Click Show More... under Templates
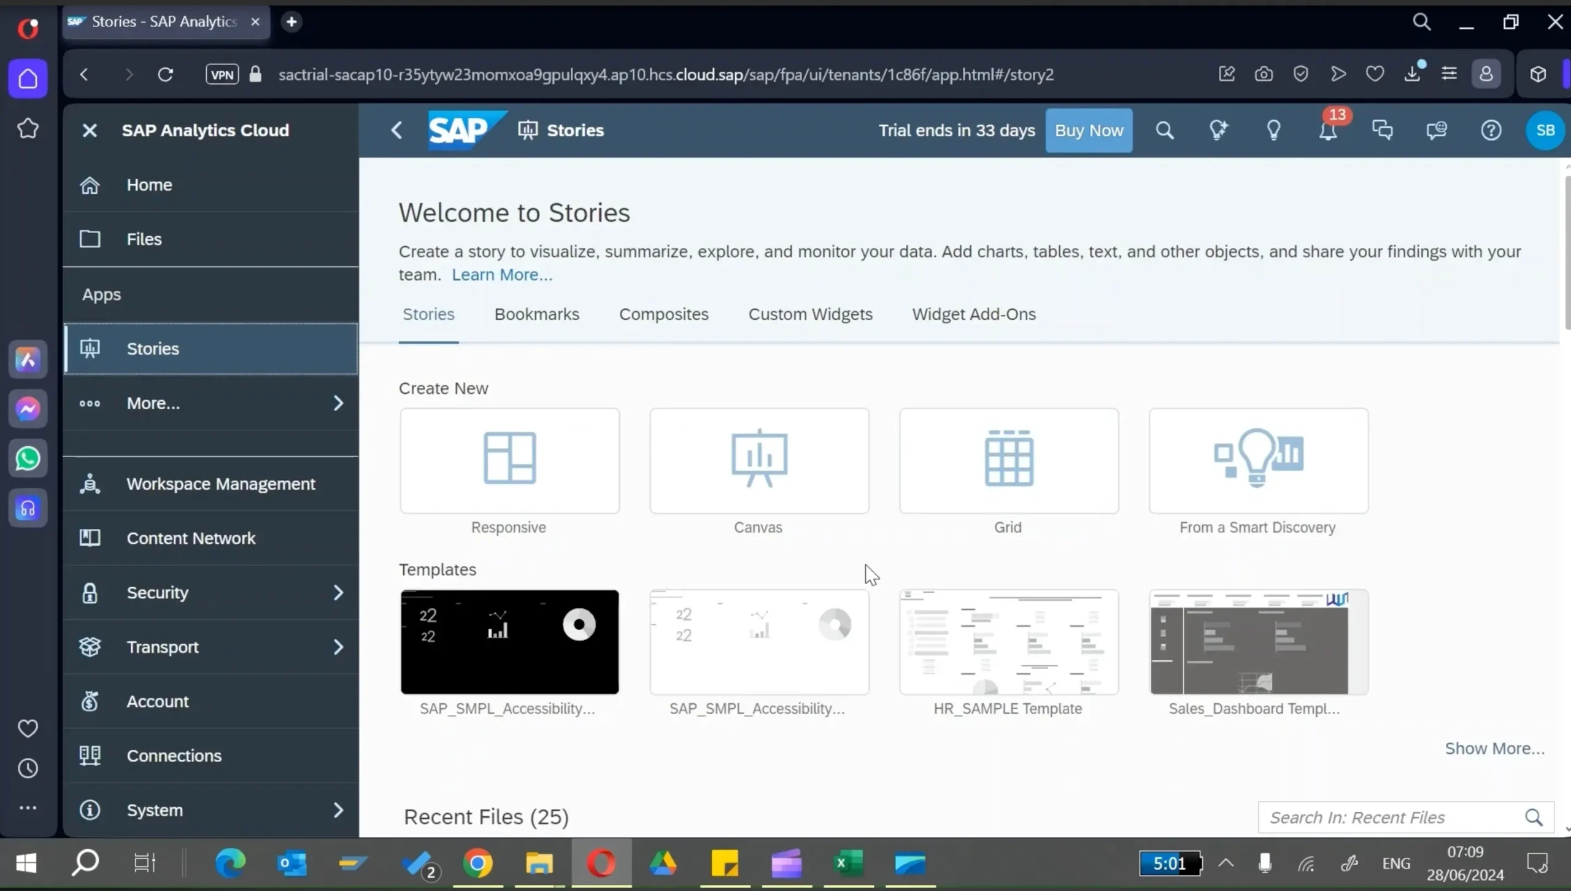This screenshot has height=891, width=1571. coord(1494,749)
